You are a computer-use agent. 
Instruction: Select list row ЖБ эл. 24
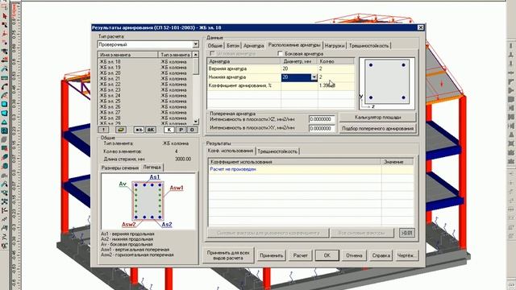145,95
